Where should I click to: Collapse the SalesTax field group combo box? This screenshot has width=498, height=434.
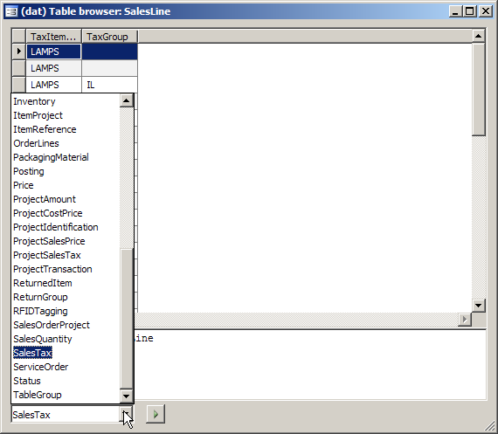(x=126, y=414)
